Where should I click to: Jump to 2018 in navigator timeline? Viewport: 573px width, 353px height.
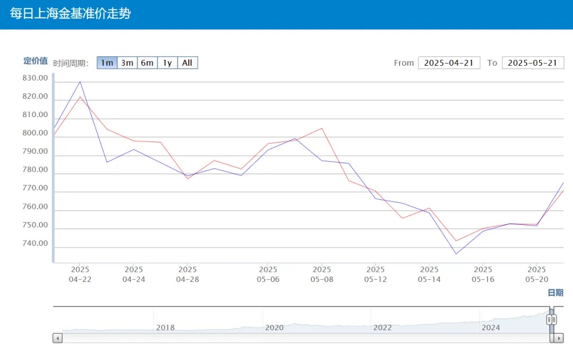(x=165, y=328)
